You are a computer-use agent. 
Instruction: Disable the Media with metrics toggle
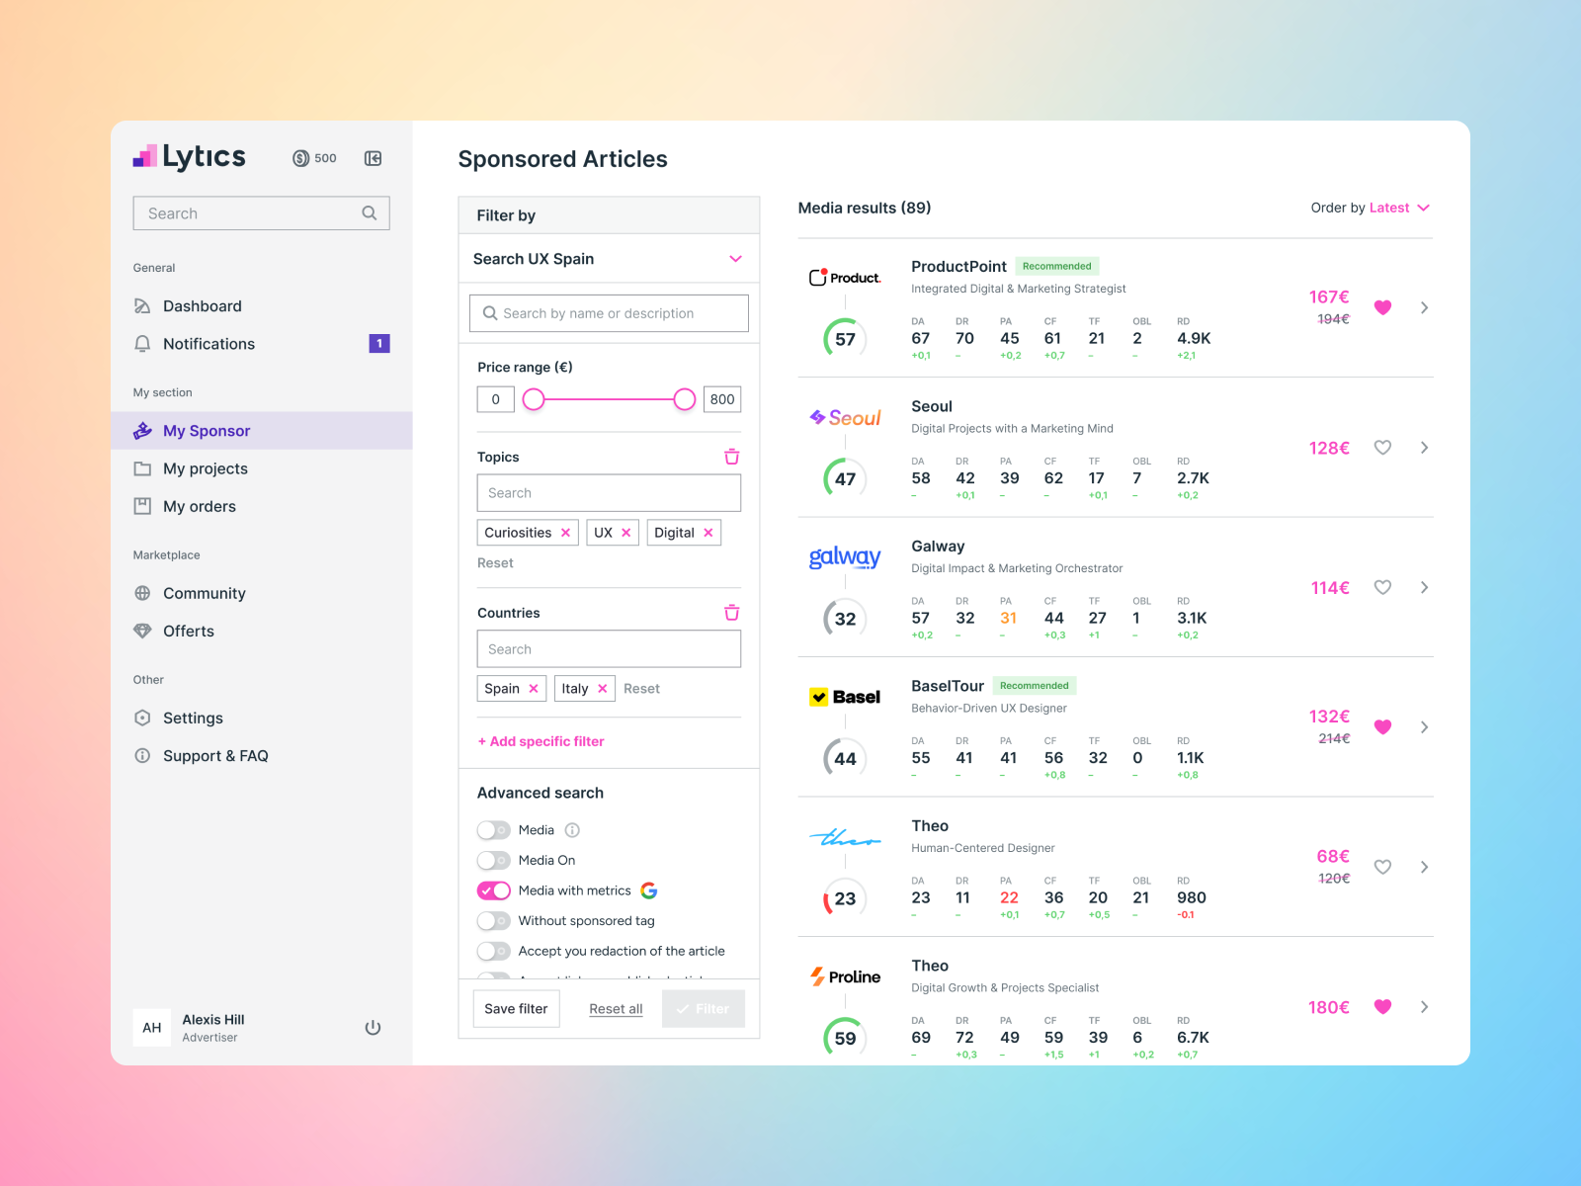[x=493, y=890]
